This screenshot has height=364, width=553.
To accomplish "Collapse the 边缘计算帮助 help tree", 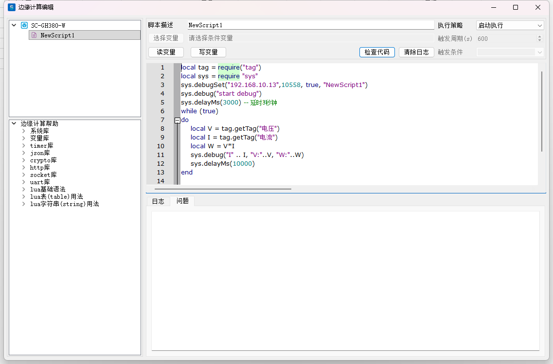I will [14, 123].
